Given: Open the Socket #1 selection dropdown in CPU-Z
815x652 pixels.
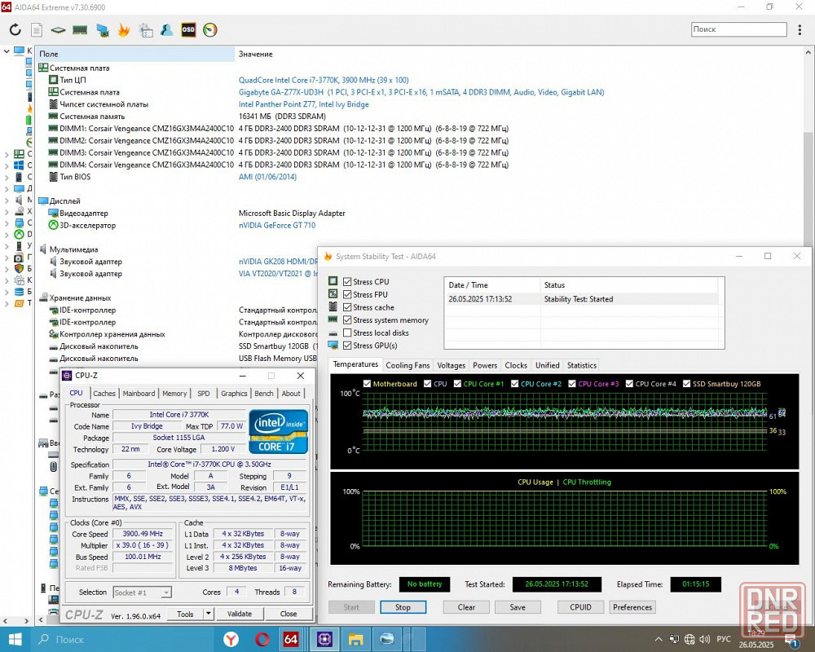Looking at the screenshot, I should point(142,593).
